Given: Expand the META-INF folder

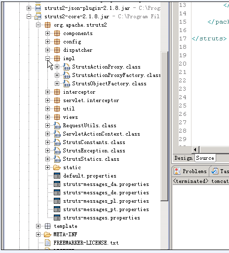Looking at the screenshot, I should pyautogui.click(x=38, y=234).
